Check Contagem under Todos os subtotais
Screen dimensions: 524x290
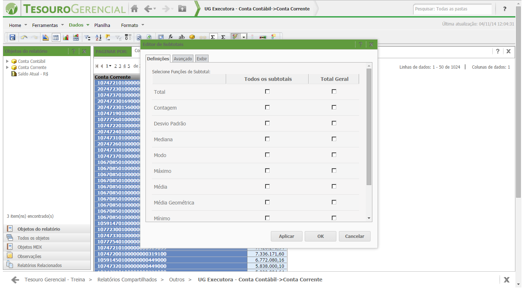267,107
